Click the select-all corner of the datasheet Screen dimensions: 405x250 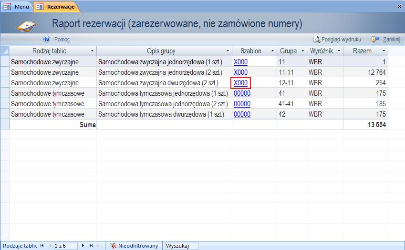tap(5, 51)
